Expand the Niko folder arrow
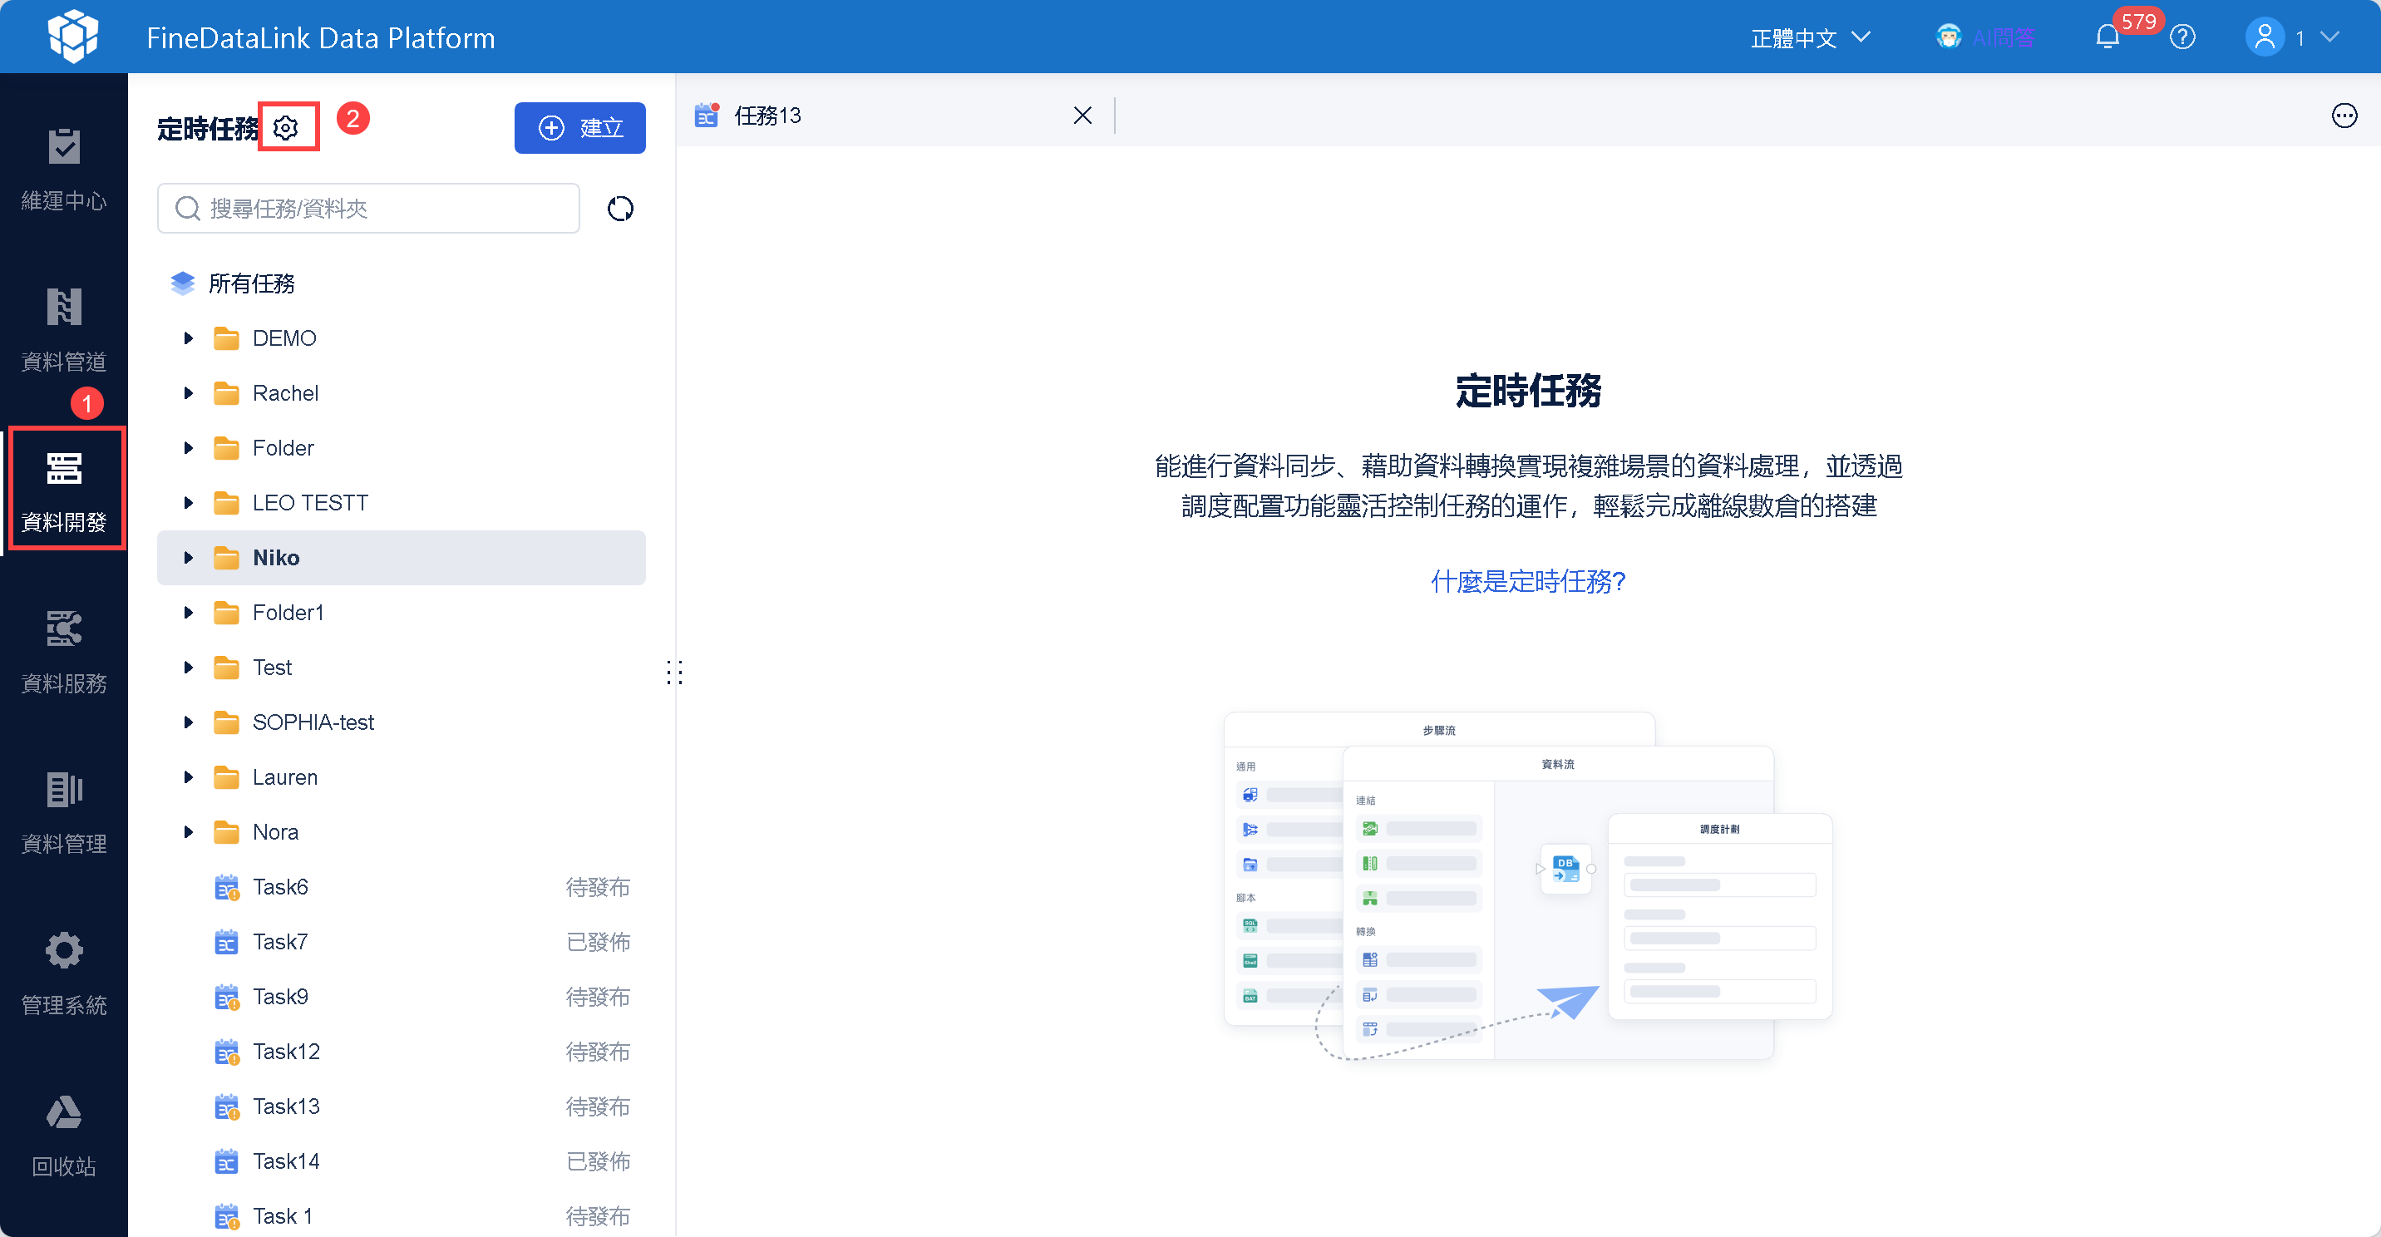 pos(189,558)
